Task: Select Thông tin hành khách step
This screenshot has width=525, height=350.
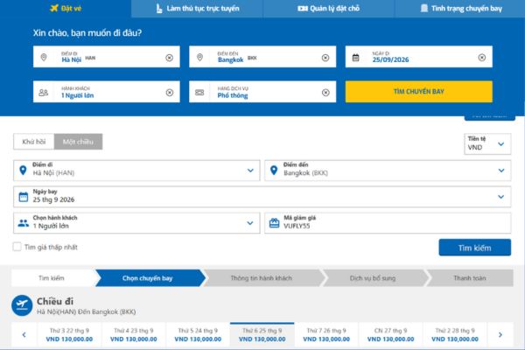Action: coord(262,278)
